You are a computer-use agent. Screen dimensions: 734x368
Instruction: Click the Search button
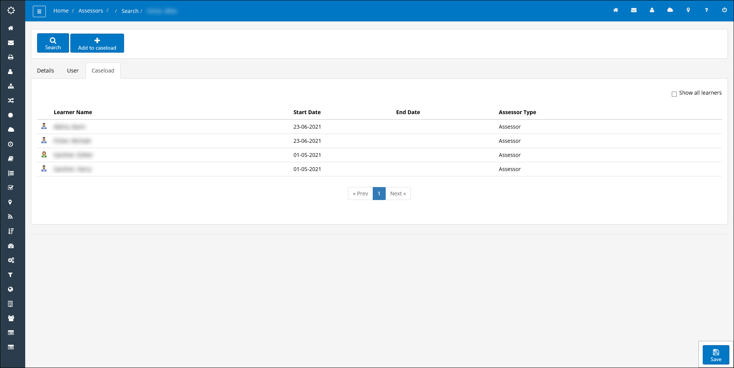[53, 43]
